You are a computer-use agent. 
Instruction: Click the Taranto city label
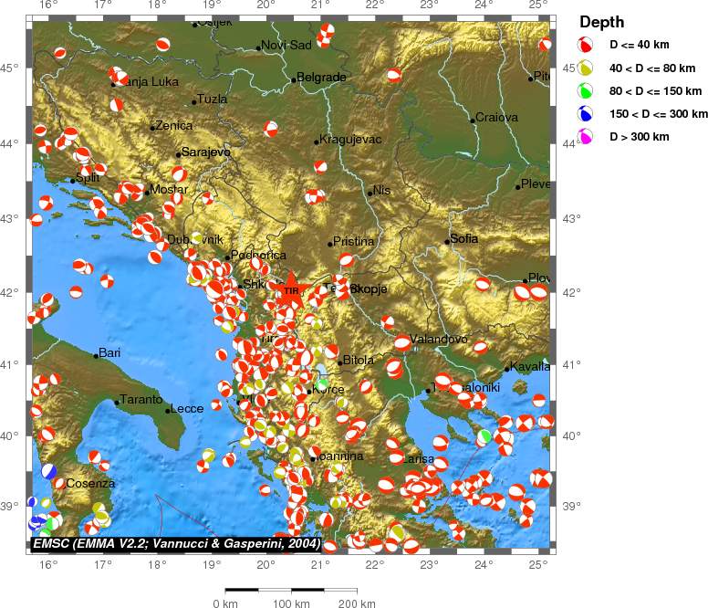point(141,399)
